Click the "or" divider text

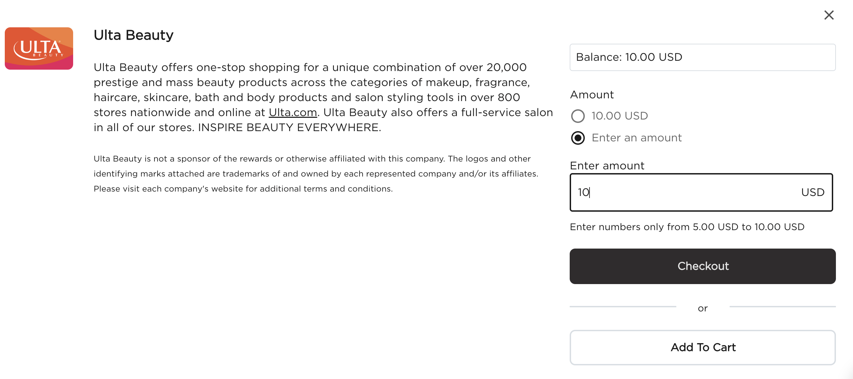(703, 309)
